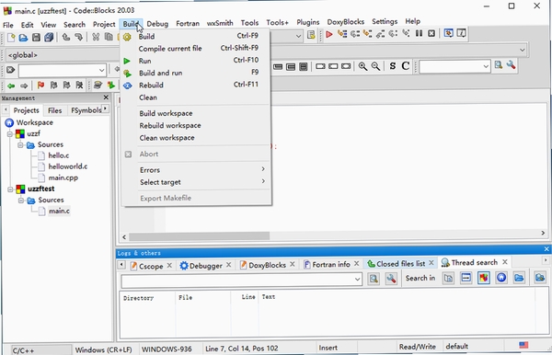The image size is (552, 355).
Task: Open the Plugins menu
Action: [307, 22]
